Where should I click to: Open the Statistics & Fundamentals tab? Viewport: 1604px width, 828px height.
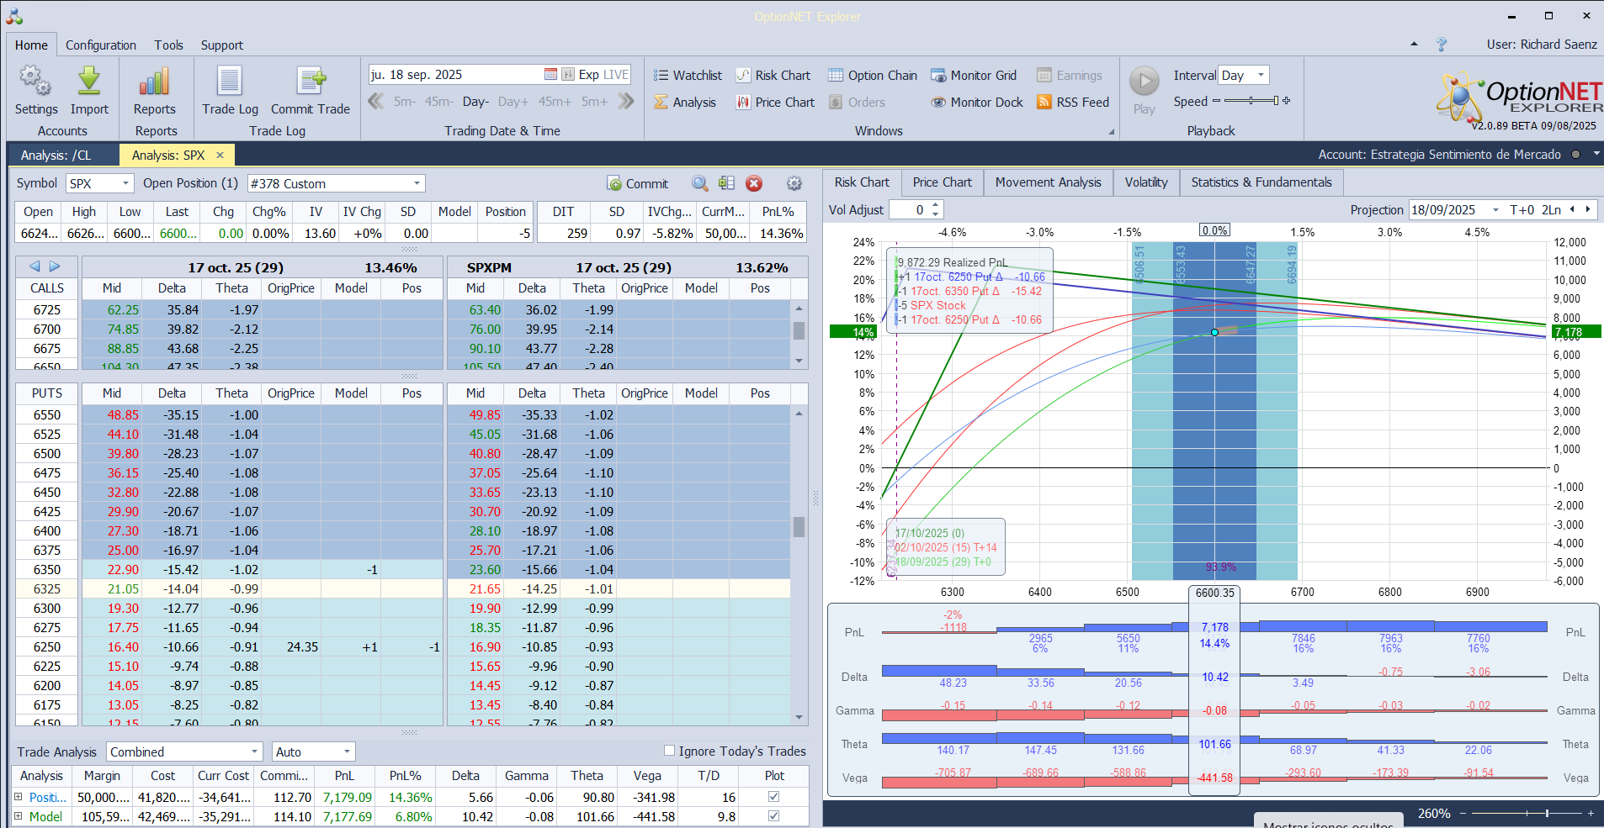point(1261,182)
